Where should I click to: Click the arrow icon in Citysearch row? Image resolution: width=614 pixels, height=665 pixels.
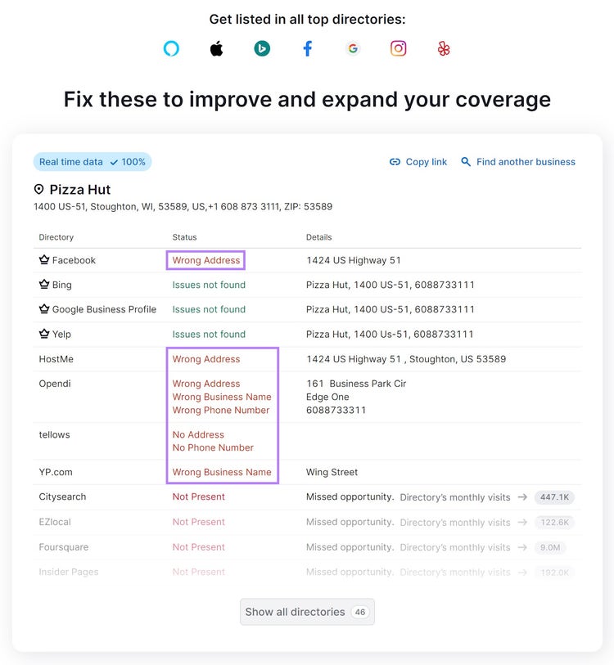[522, 497]
